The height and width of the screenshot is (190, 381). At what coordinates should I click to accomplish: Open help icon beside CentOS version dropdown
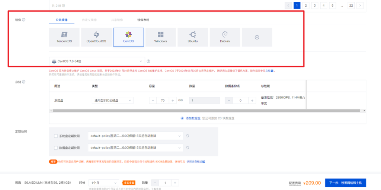click(148, 61)
